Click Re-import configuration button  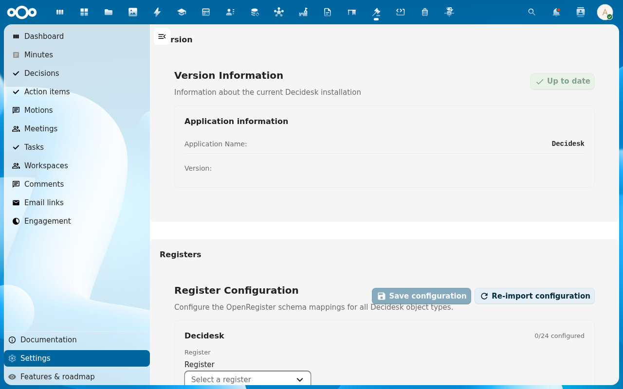pyautogui.click(x=534, y=296)
